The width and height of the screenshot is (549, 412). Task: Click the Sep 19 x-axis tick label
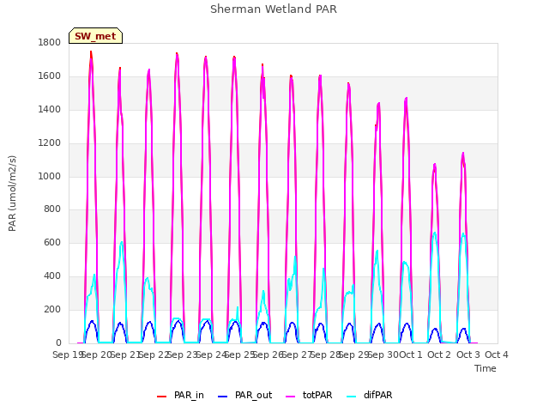tap(68, 354)
